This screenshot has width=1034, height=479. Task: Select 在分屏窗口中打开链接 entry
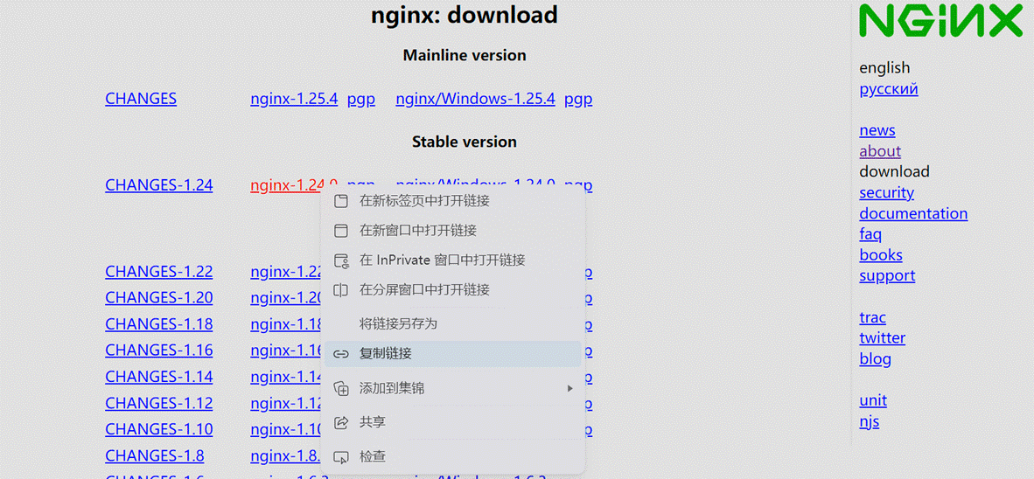tap(453, 290)
